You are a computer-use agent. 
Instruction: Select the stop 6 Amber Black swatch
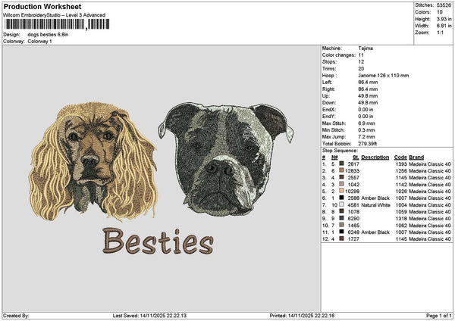(x=342, y=198)
